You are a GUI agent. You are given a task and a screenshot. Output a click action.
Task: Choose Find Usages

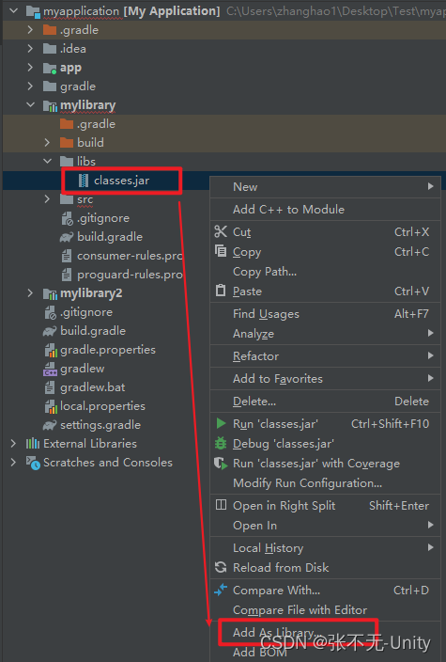(x=325, y=313)
